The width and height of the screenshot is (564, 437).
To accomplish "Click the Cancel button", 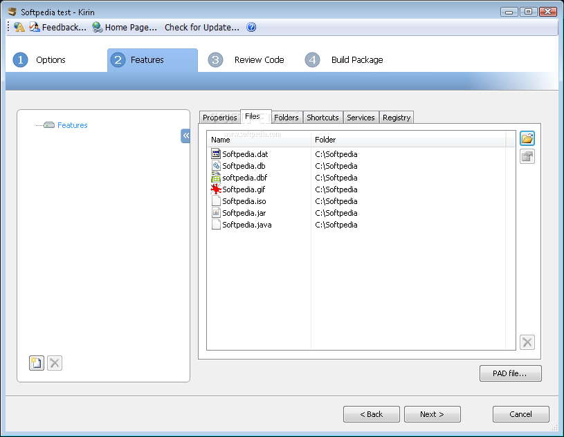I will point(520,414).
